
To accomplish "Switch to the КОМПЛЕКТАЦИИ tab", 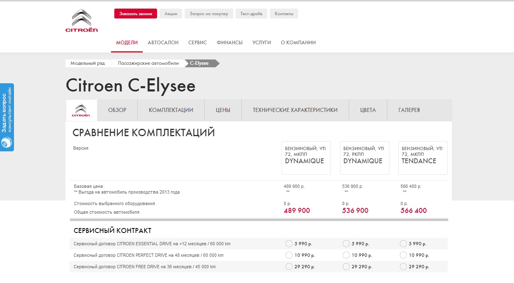I will coord(171,110).
